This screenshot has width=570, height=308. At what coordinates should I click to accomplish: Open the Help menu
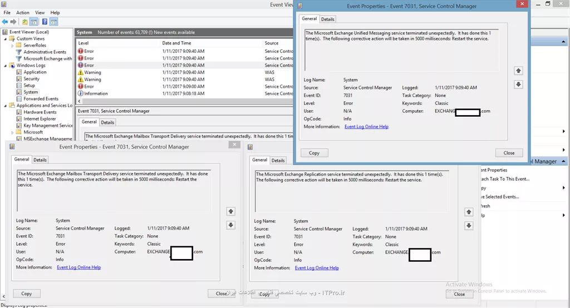tap(55, 12)
